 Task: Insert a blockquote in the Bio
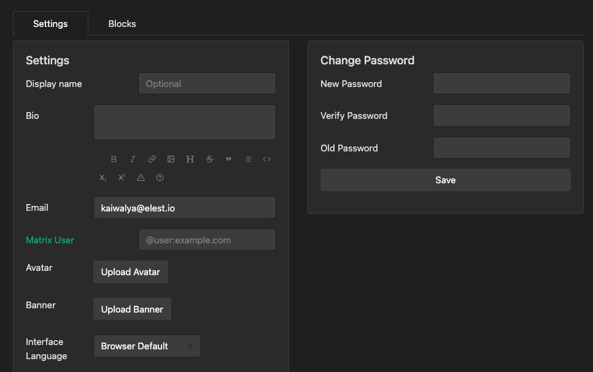tap(228, 159)
